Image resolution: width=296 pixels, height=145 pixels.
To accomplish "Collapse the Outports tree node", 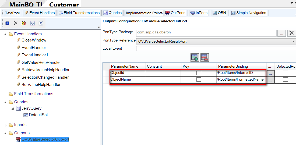I will pos(5,133).
